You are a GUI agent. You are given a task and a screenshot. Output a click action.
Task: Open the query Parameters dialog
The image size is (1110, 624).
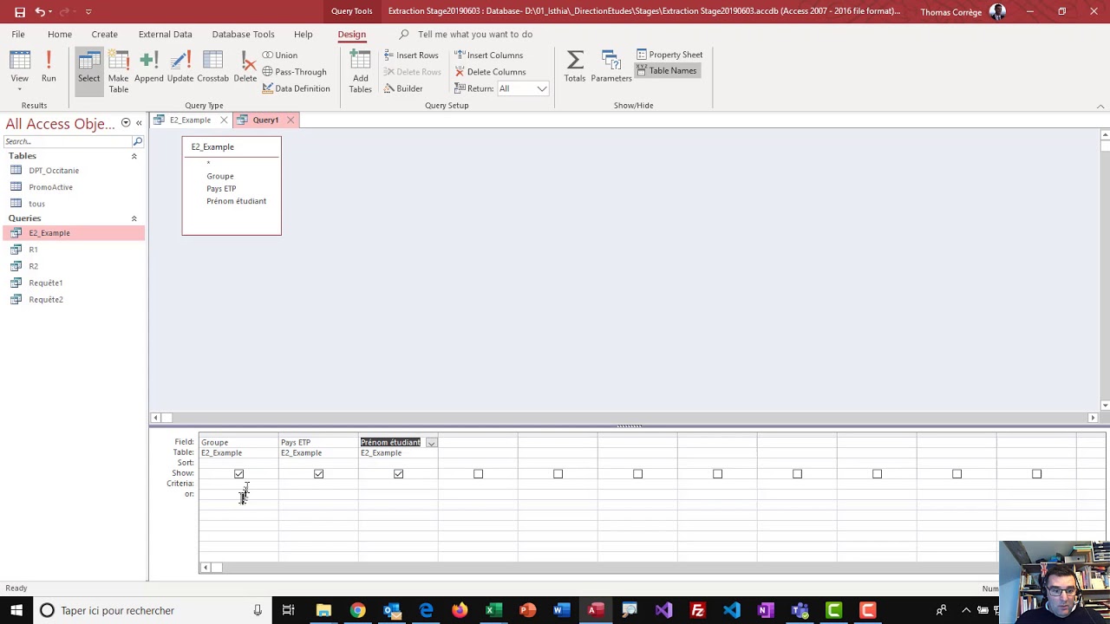(x=611, y=68)
